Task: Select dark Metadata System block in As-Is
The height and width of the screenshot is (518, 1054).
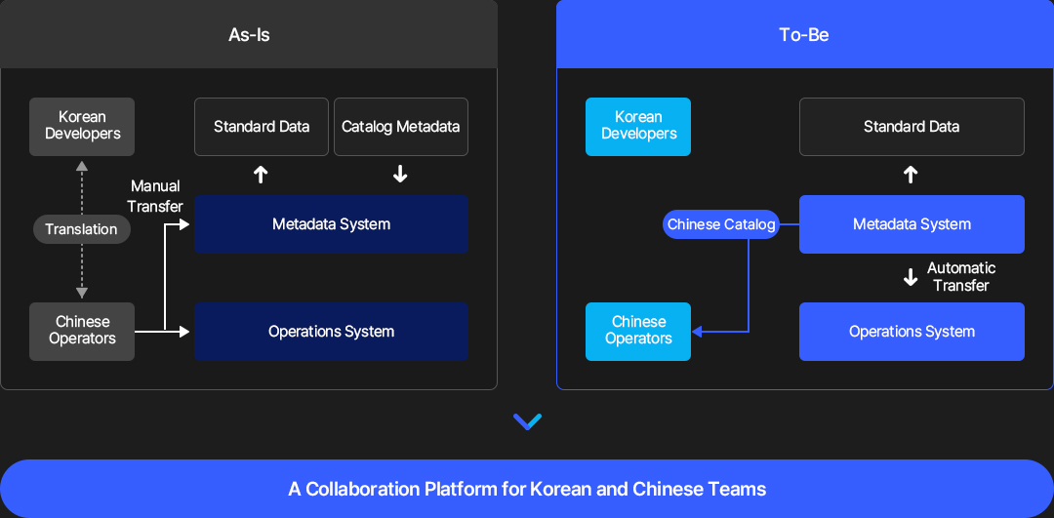Action: [332, 223]
